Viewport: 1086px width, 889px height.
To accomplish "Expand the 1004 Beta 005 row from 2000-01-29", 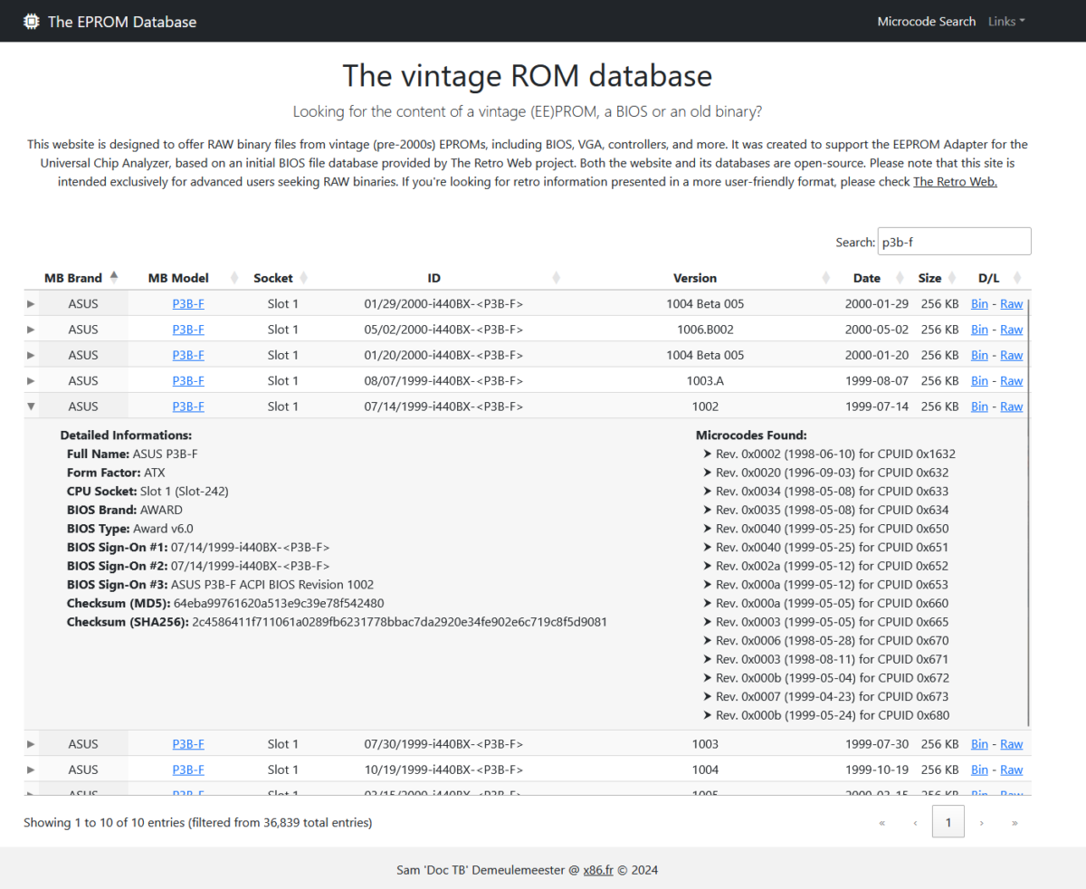I will [31, 303].
